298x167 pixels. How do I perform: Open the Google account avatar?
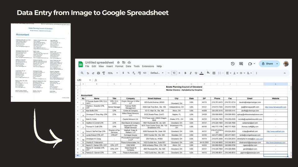[286, 64]
